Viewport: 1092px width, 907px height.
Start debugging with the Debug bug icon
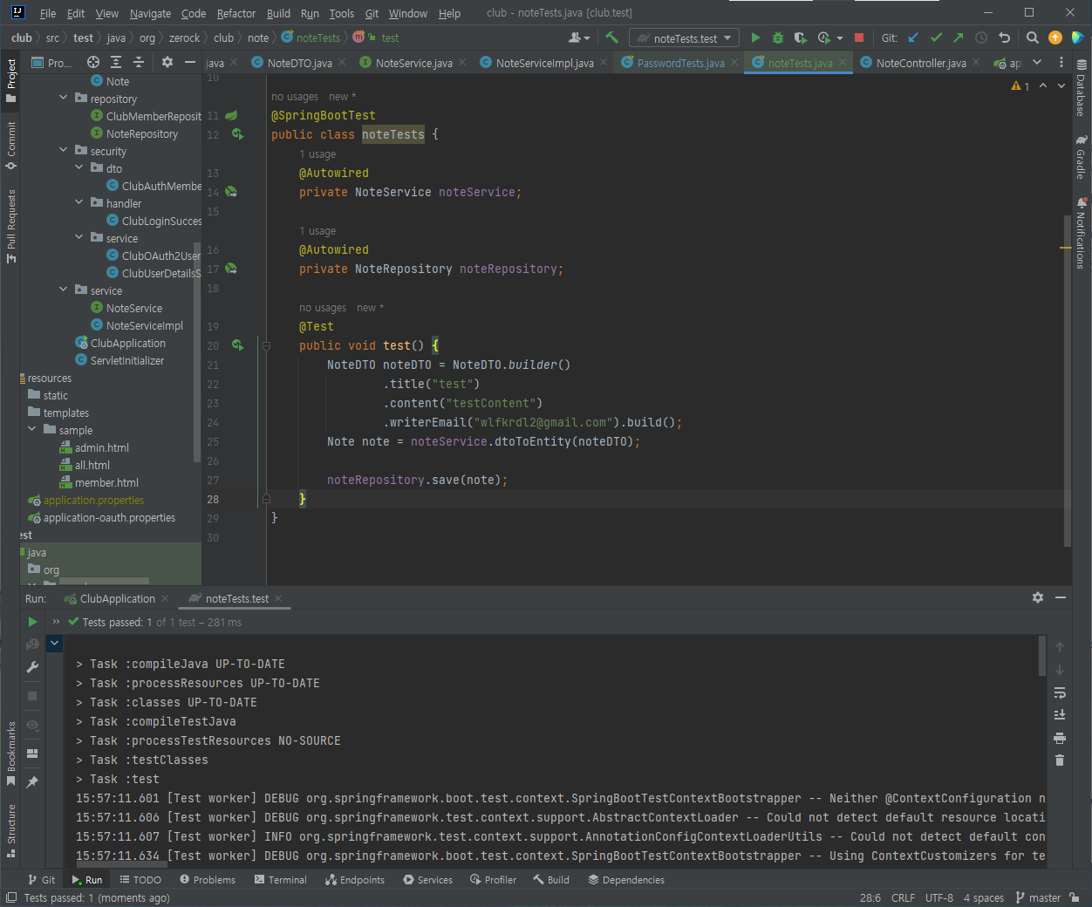(778, 38)
